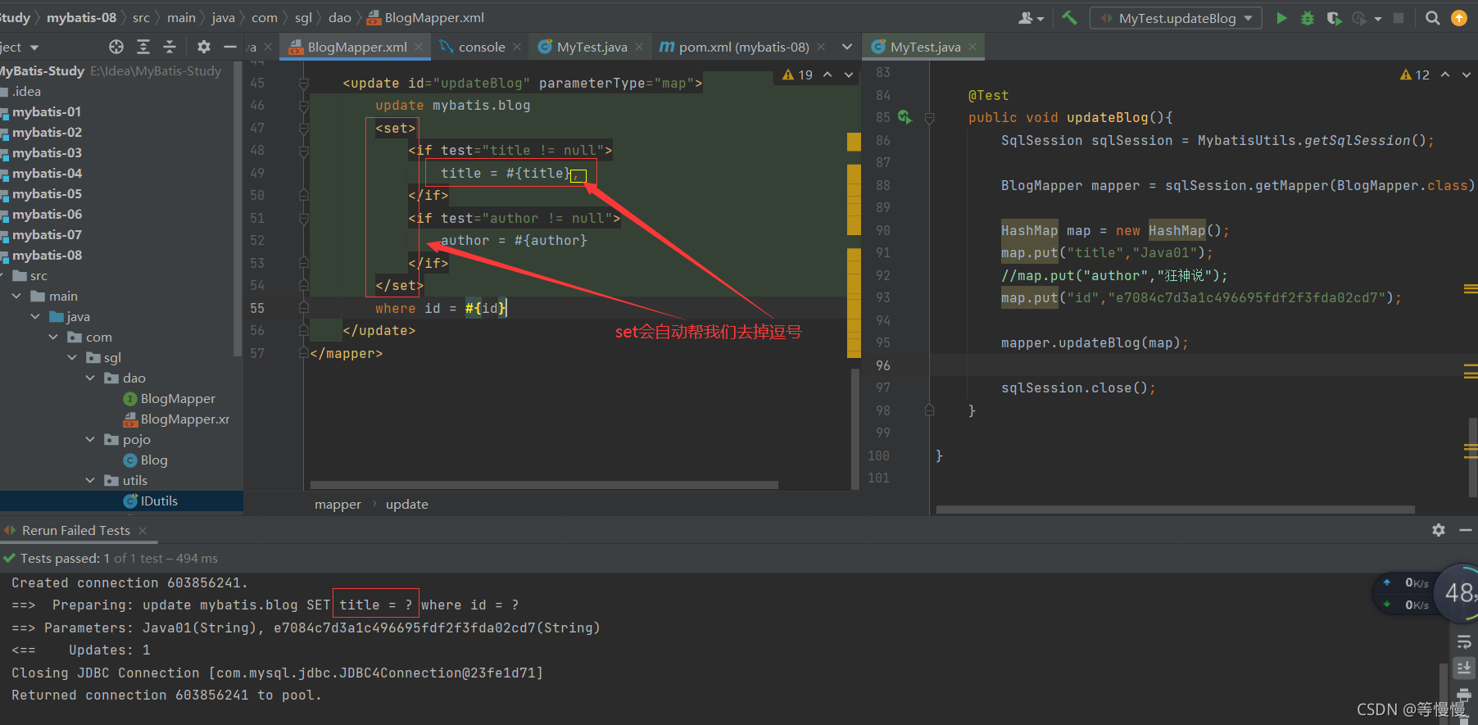Run with coverage shield icon
Image resolution: width=1478 pixels, height=725 pixels.
point(1334,18)
